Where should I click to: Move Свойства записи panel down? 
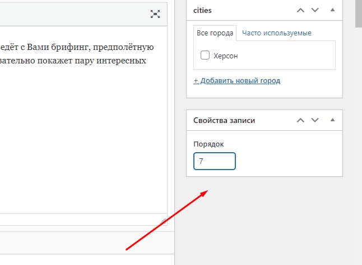pyautogui.click(x=315, y=120)
